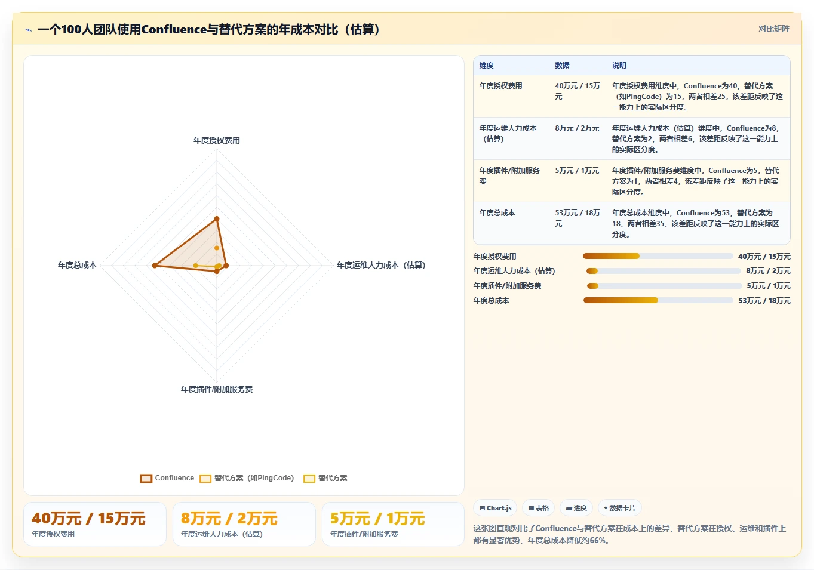
Task: Click Confluence data point on 年度总成本 axis
Action: [x=155, y=266]
